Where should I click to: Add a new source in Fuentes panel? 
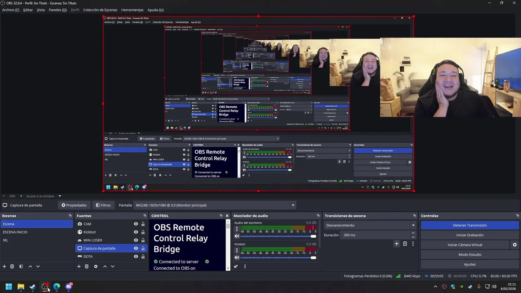point(79,267)
